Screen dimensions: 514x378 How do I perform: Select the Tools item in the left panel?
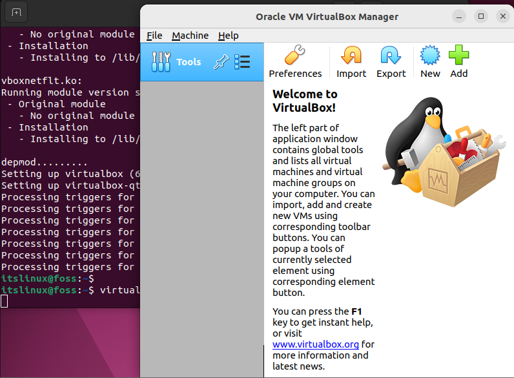[202, 61]
